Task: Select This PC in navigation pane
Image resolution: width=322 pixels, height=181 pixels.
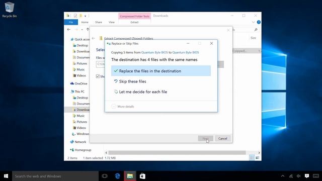Action: click(x=77, y=92)
